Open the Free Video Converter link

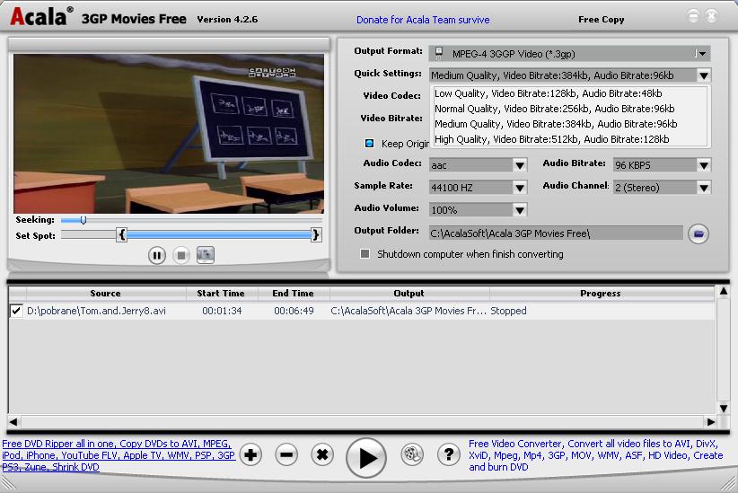595,455
